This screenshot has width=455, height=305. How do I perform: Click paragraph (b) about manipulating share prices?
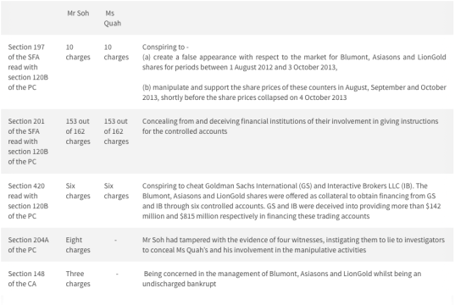[x=294, y=92]
